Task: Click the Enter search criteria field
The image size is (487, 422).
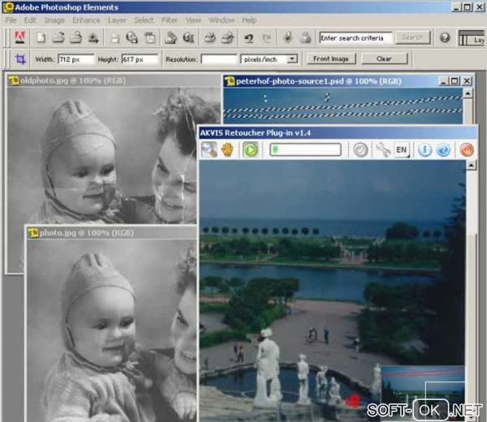Action: coord(356,38)
